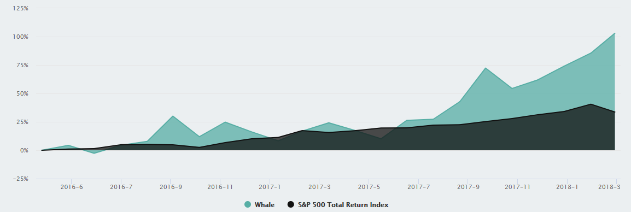Click the -25% y-axis label
Image resolution: width=631 pixels, height=212 pixels.
(20, 179)
